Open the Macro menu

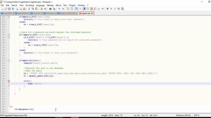[x=59, y=5]
